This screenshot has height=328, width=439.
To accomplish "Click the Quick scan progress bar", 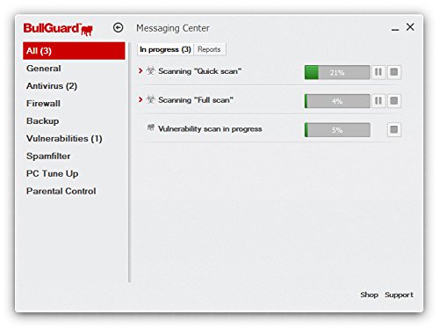I will [337, 72].
